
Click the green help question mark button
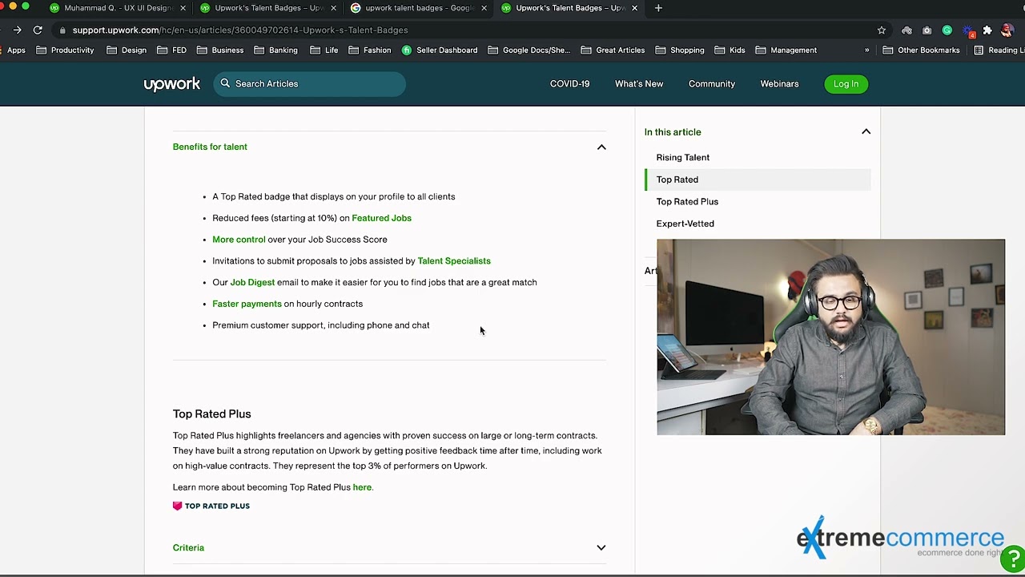click(x=1013, y=559)
